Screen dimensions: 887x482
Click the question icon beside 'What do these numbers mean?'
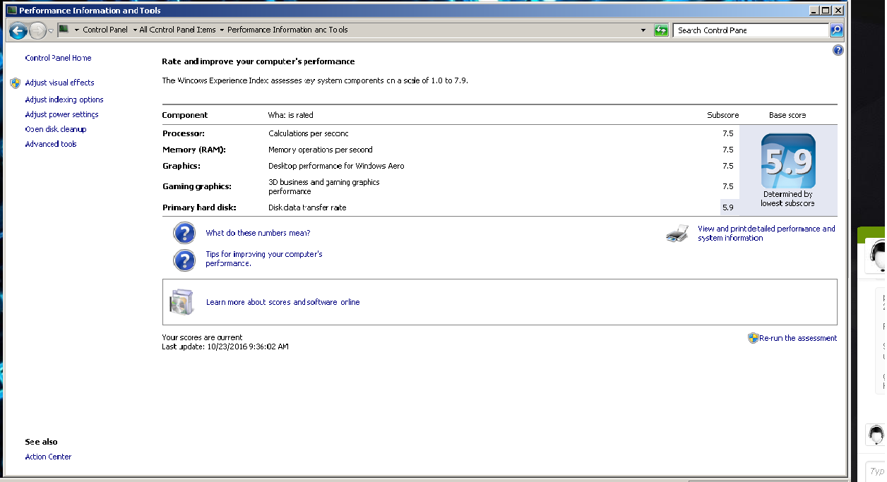pos(184,233)
